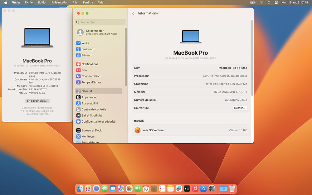Open Wi-Fi settings in the sidebar
This screenshot has width=312, height=195.
coord(85,43)
